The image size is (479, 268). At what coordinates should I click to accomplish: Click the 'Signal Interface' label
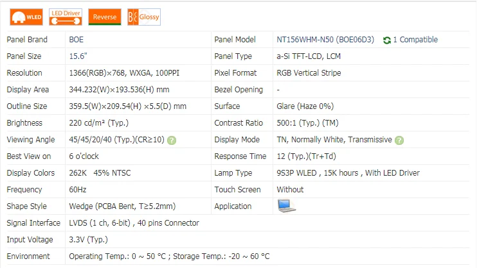[x=33, y=223]
